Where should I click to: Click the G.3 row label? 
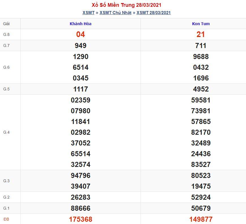coord(6,181)
